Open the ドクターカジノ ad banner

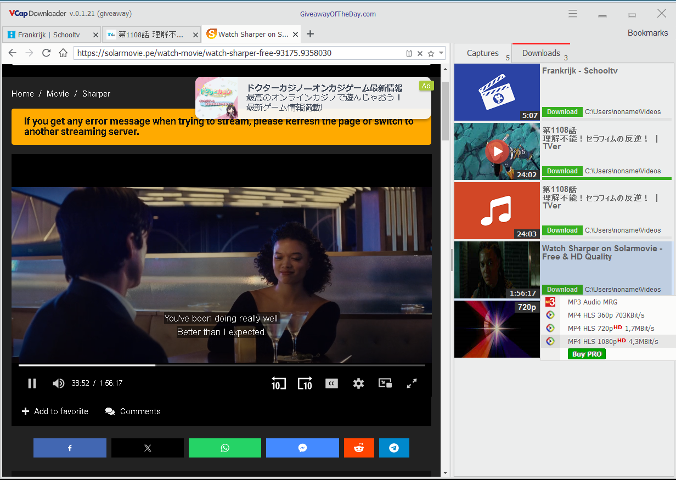[x=313, y=98]
